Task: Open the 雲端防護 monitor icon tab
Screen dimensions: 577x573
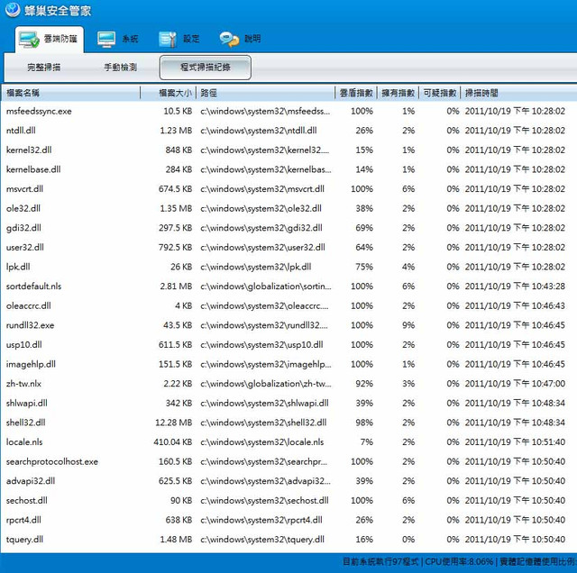Action: 29,39
